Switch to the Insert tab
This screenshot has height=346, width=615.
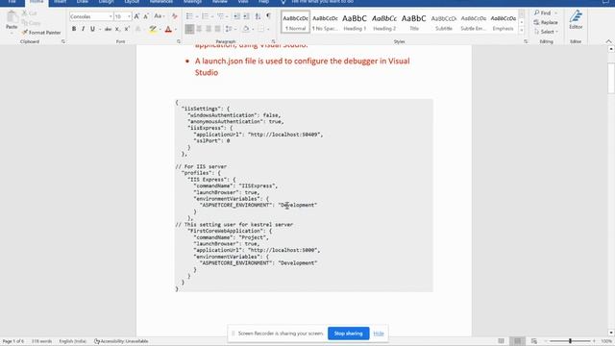click(x=60, y=2)
